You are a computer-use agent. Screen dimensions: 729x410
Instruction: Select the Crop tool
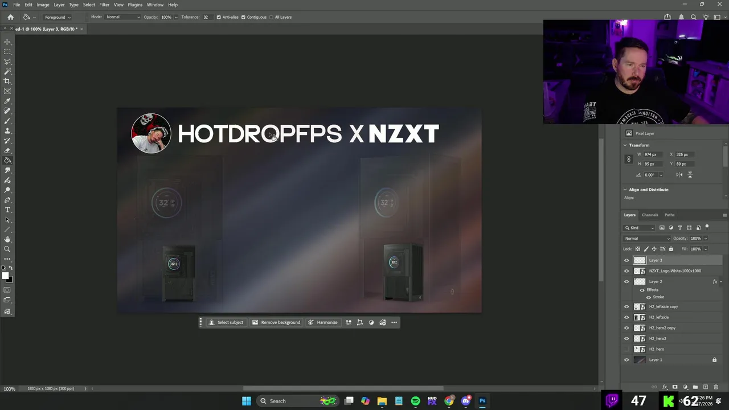[x=7, y=81]
